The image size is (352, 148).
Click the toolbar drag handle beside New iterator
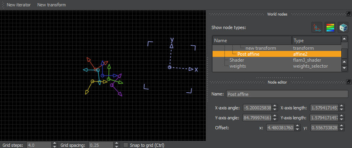click(3, 4)
